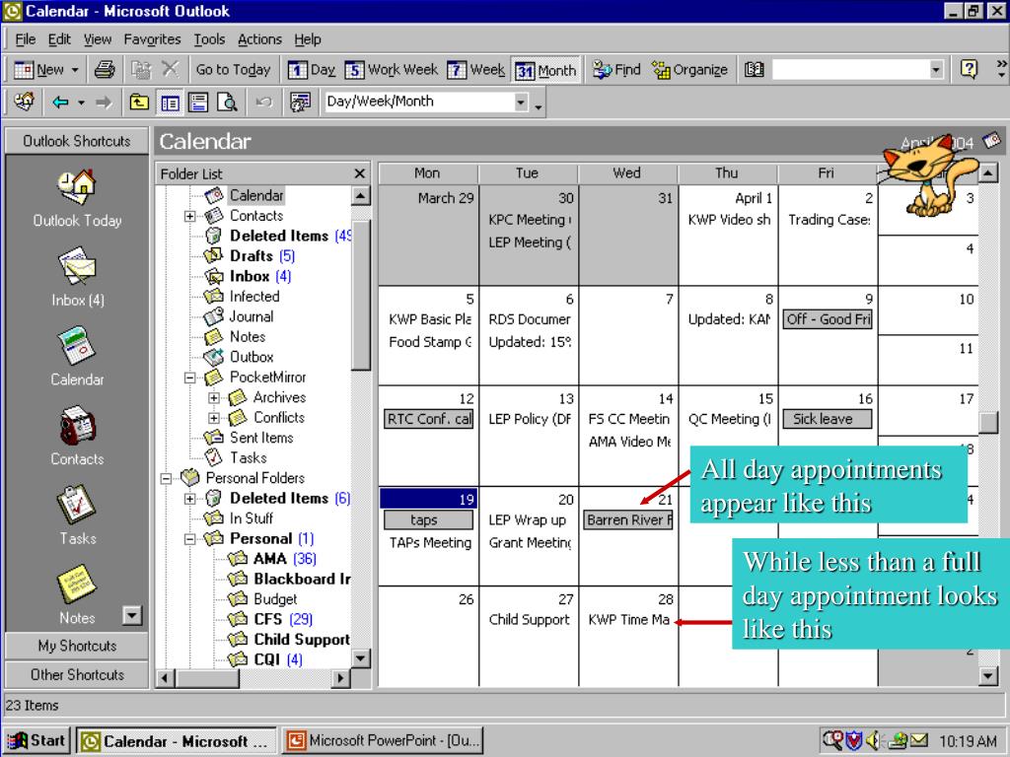The height and width of the screenshot is (757, 1010).
Task: Click Go to Today button
Action: pyautogui.click(x=233, y=70)
